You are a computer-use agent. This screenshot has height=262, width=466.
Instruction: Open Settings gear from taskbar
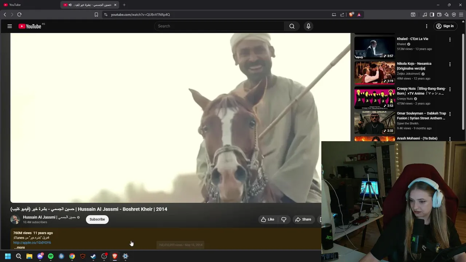pos(125,256)
